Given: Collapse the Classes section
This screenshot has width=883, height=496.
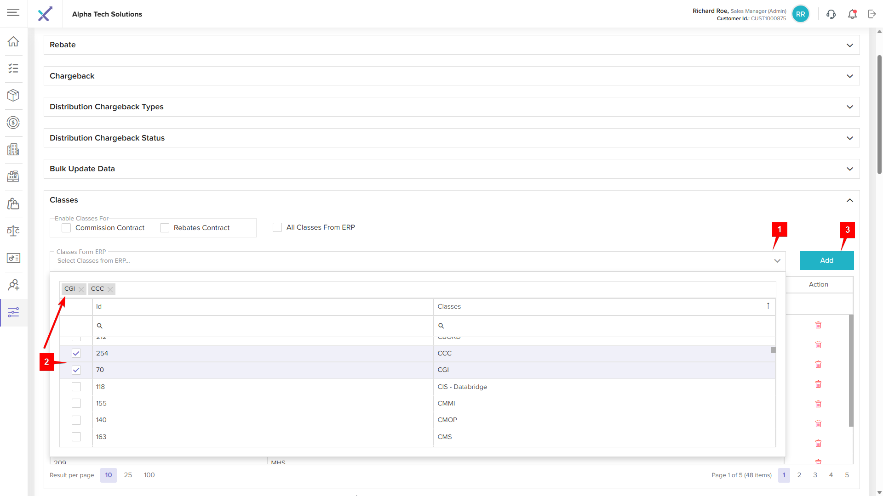Looking at the screenshot, I should click(849, 200).
